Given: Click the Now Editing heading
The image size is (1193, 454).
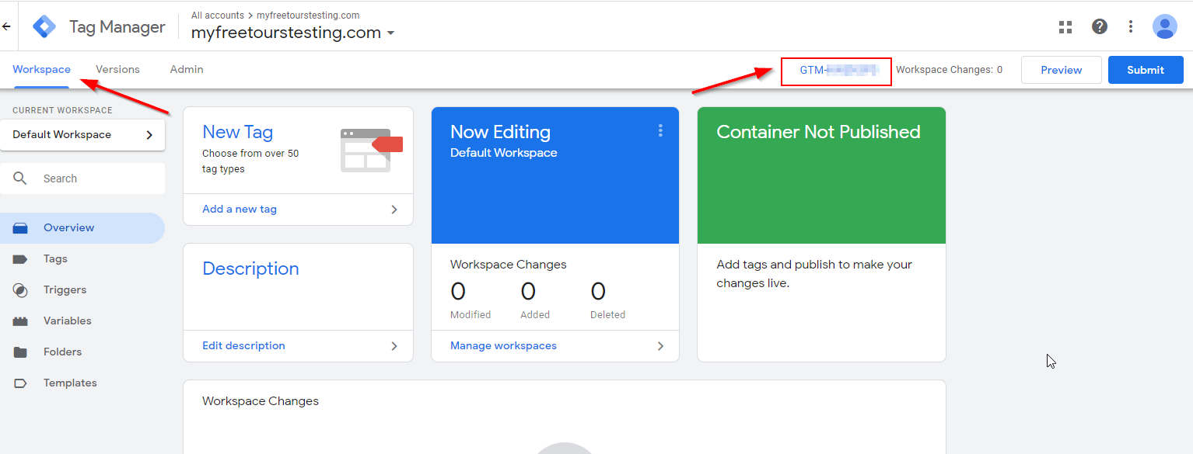Looking at the screenshot, I should tap(500, 132).
